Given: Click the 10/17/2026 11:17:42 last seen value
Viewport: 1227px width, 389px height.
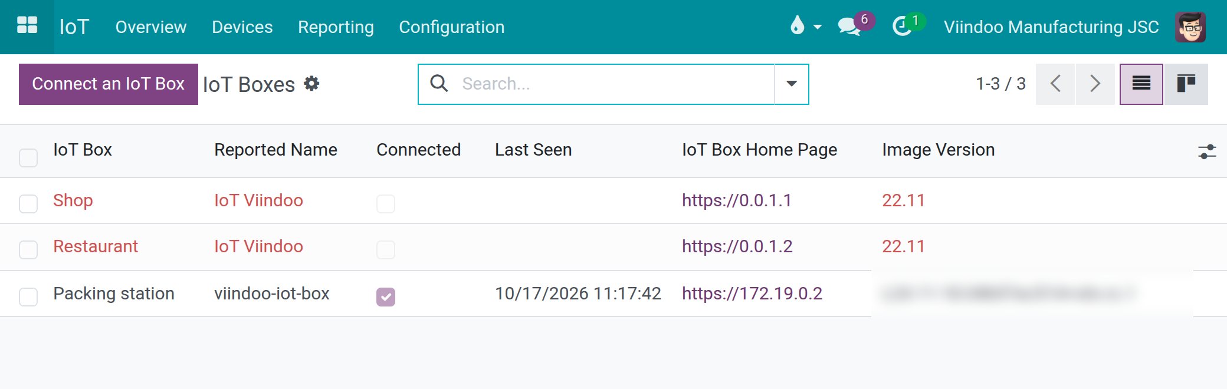Looking at the screenshot, I should 578,294.
